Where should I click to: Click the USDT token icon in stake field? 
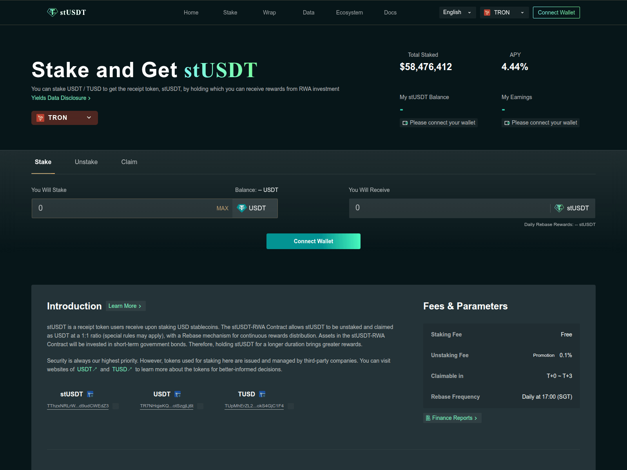241,208
